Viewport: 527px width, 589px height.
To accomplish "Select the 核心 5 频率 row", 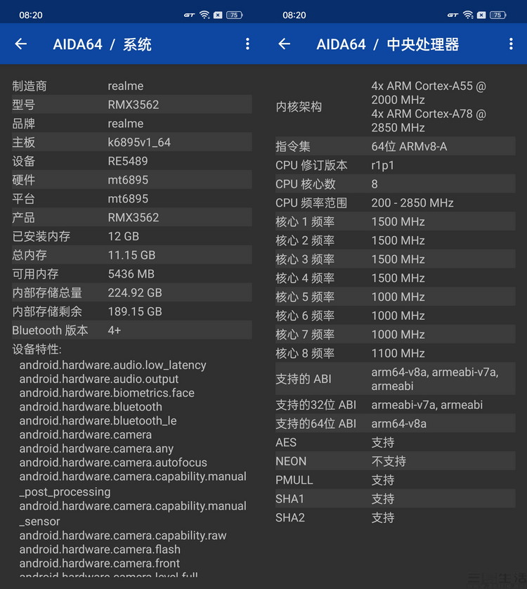I will [x=395, y=297].
